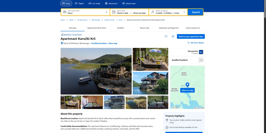Open Karuč breadcrumb link
This screenshot has height=133, width=266.
(x=120, y=20)
